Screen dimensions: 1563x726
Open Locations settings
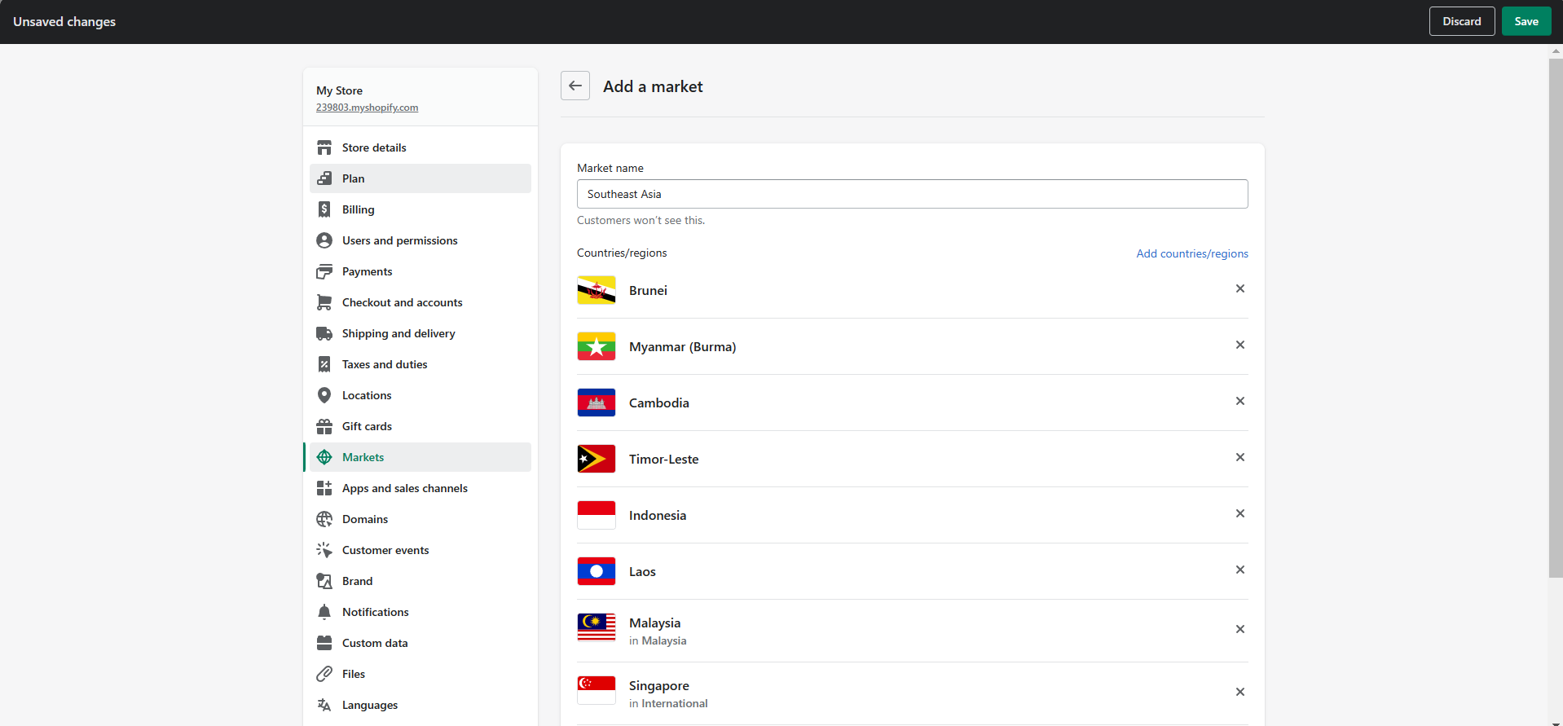pos(420,395)
